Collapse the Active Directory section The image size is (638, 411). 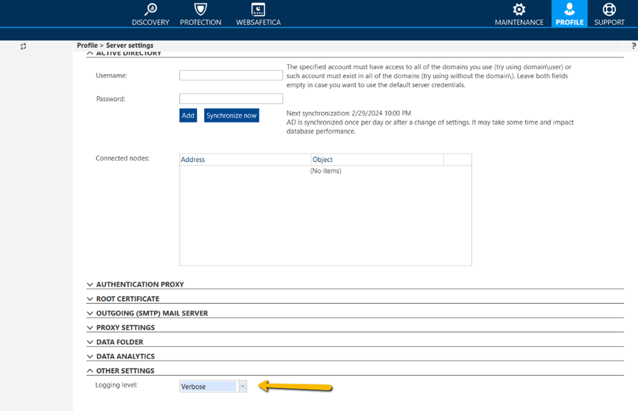click(90, 52)
